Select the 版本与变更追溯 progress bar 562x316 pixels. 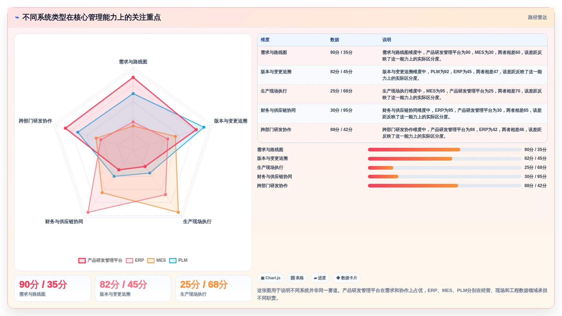coord(444,159)
